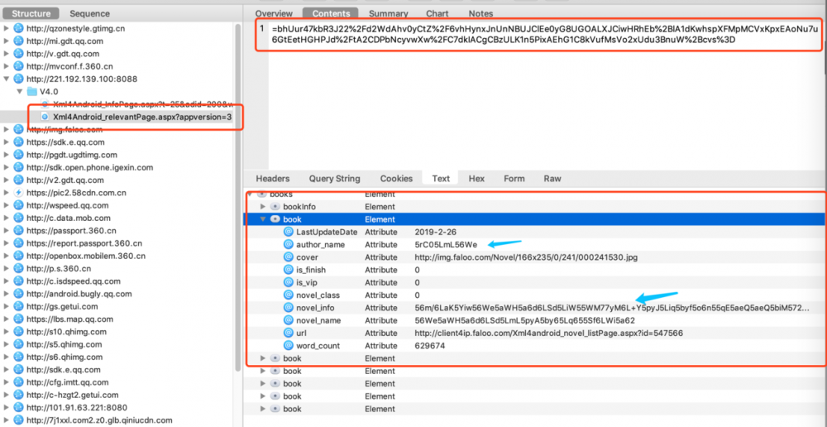Click the globe icon beside 101.91.63.221:8080
The image size is (827, 427).
19,407
